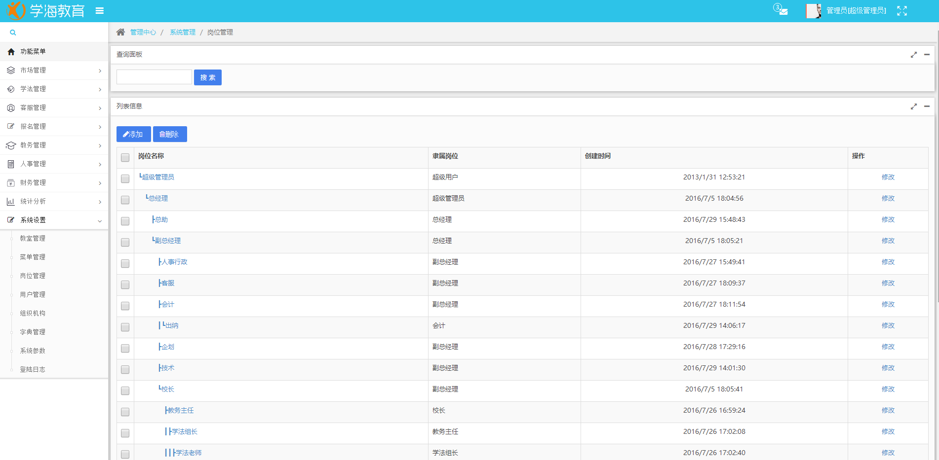This screenshot has width=939, height=460.
Task: Maximize the 查询面板 panel with expand icon
Action: click(x=914, y=55)
